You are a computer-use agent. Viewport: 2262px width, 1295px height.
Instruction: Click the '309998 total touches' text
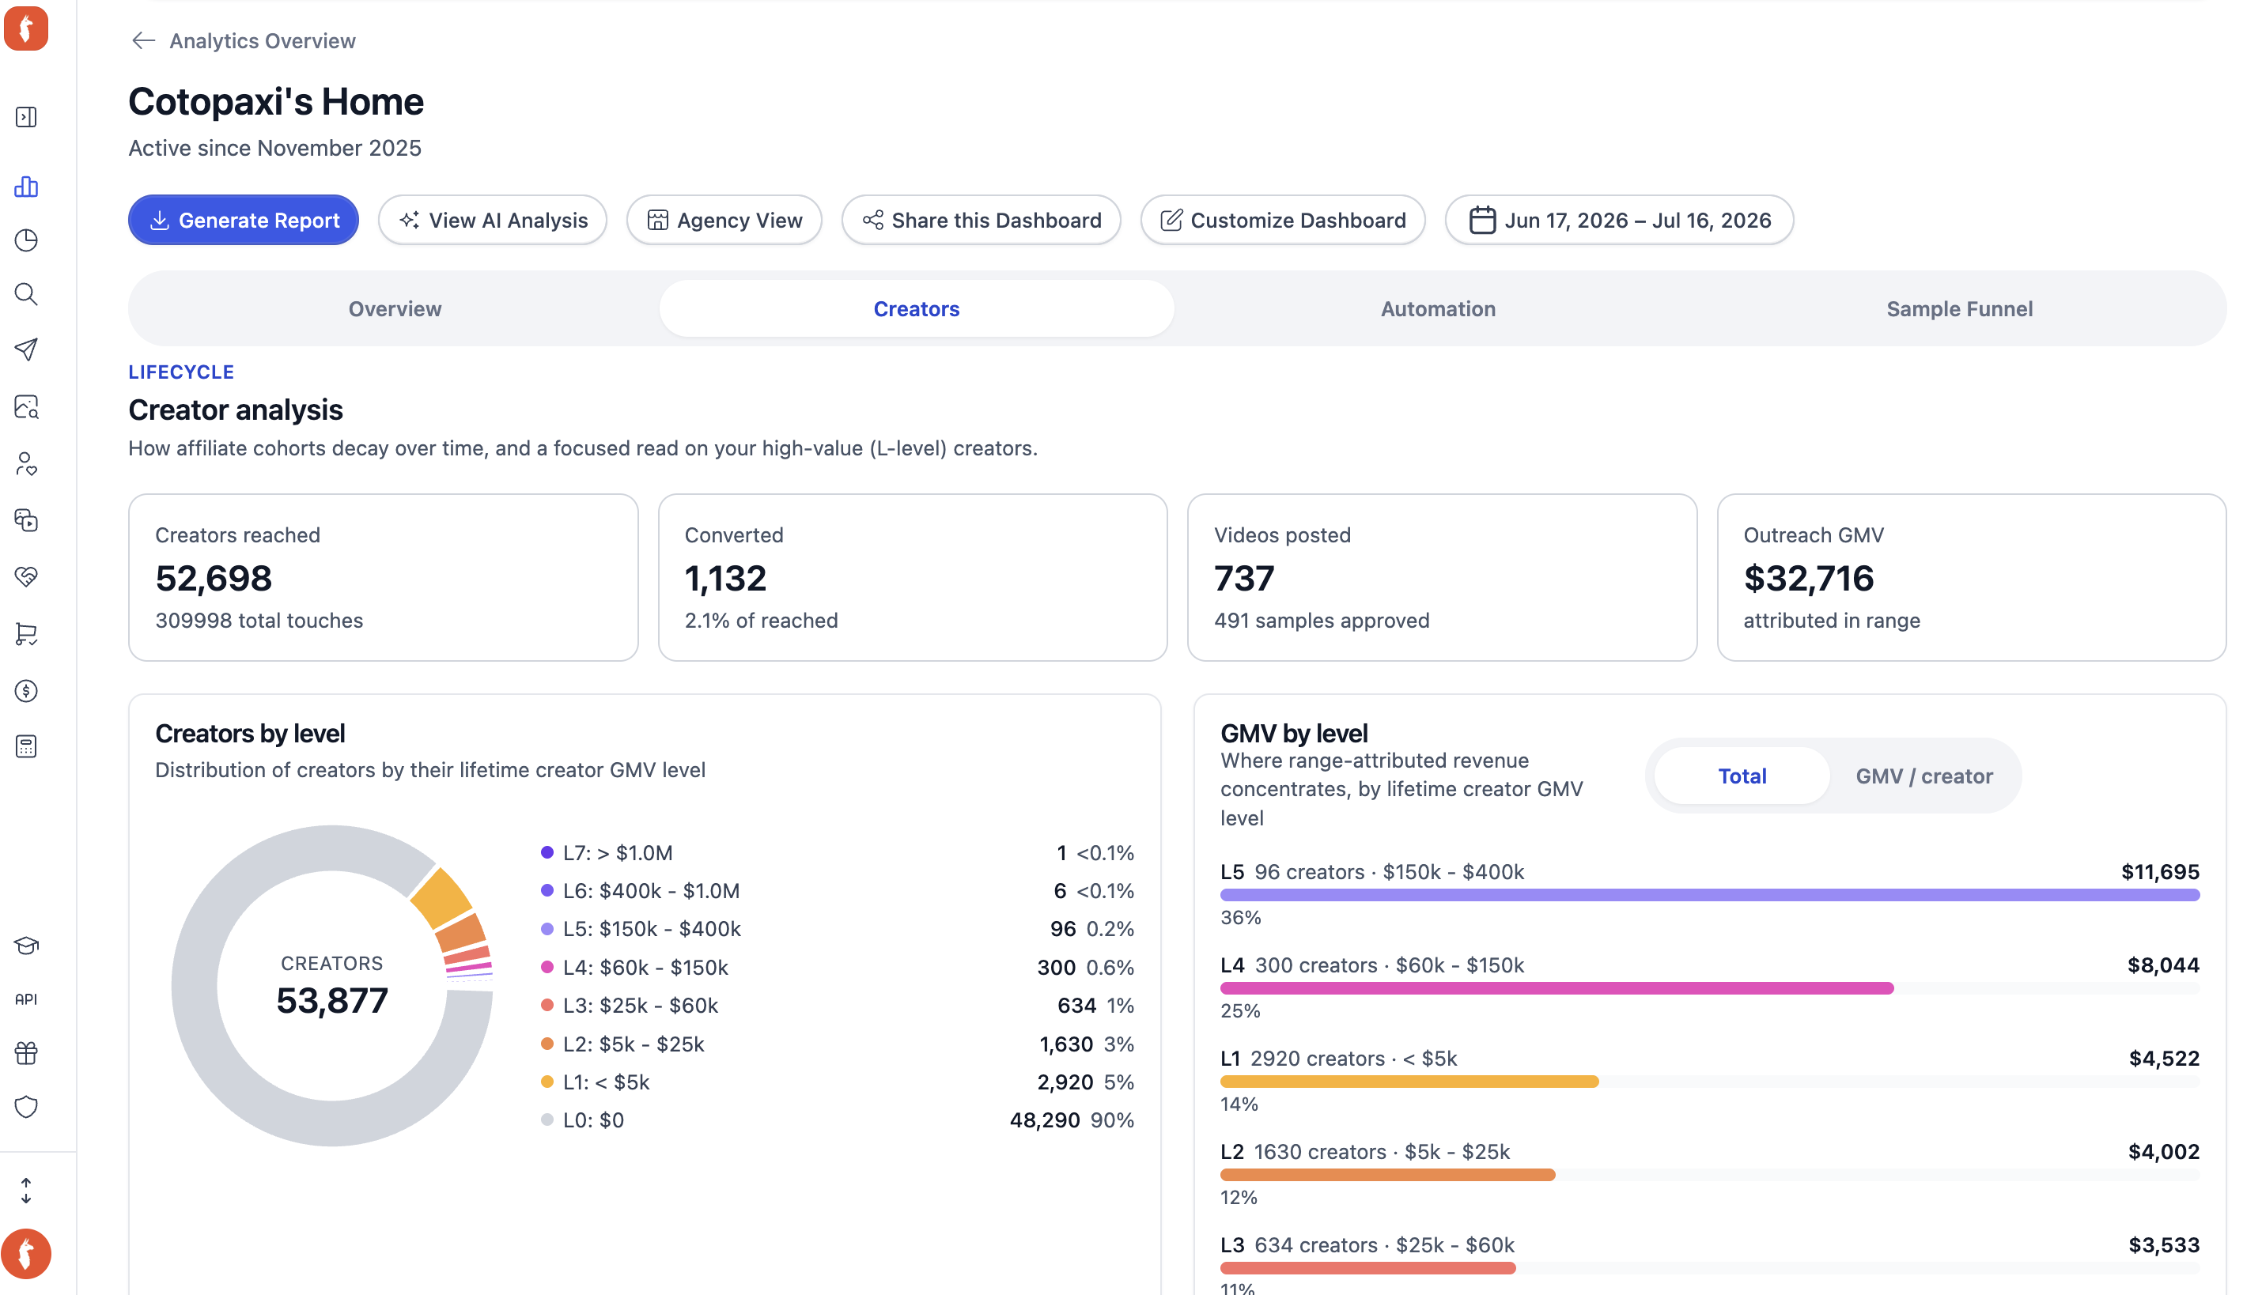[259, 620]
